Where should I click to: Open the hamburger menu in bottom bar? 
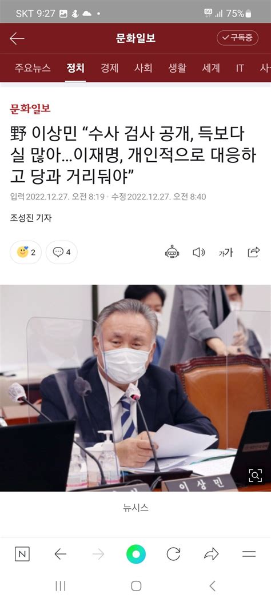pos(249,553)
